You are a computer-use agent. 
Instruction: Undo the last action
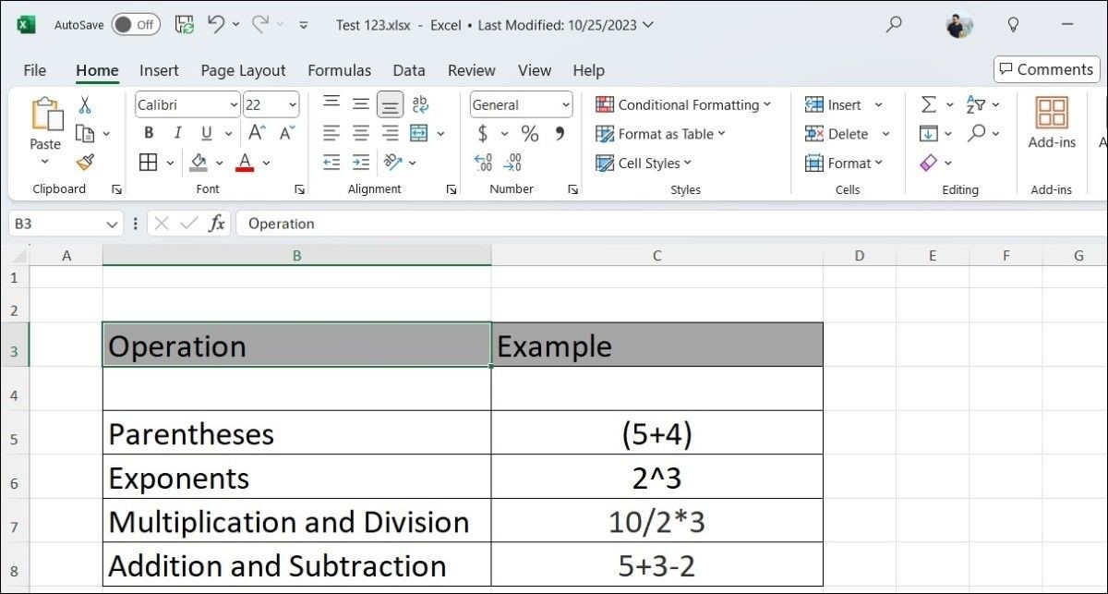[x=216, y=25]
